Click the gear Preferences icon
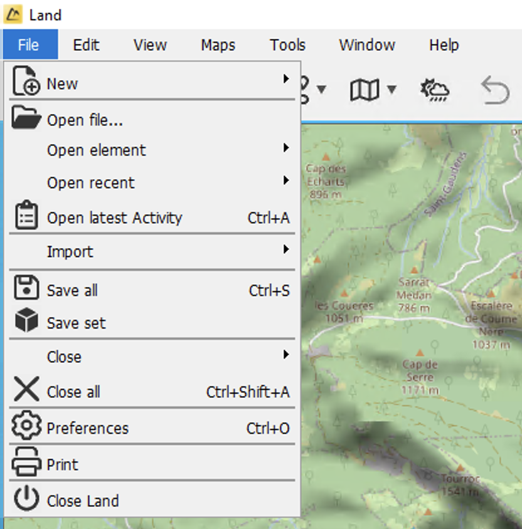The height and width of the screenshot is (529, 522). pyautogui.click(x=26, y=425)
